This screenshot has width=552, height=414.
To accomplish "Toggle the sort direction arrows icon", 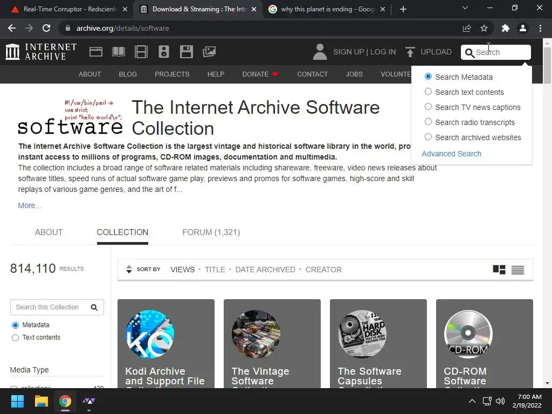I will click(x=129, y=270).
